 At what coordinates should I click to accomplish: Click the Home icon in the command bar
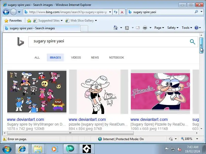pos(116,28)
